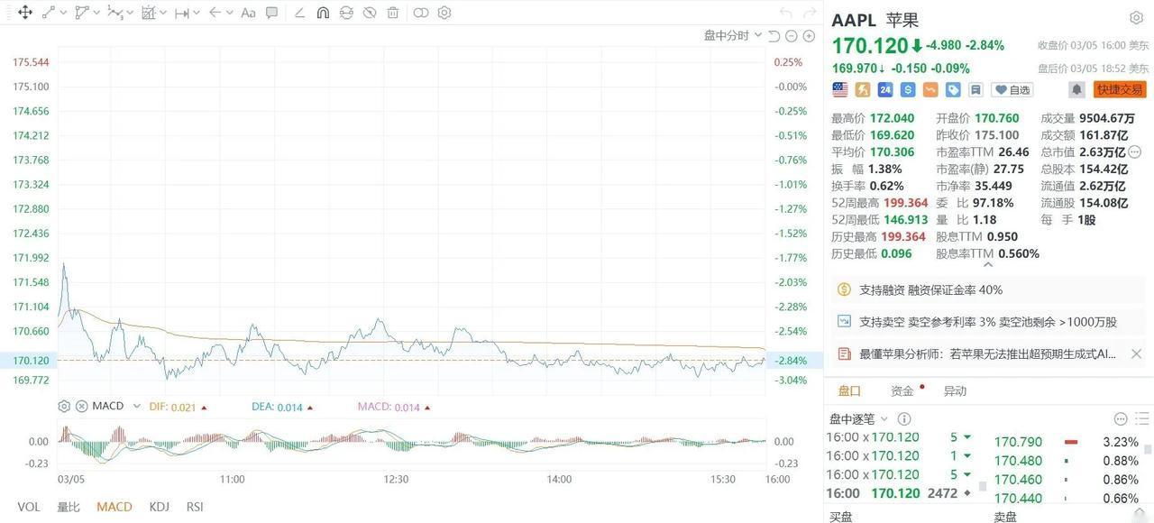The height and width of the screenshot is (523, 1154).
Task: Add a comment bubble note
Action: (x=271, y=13)
